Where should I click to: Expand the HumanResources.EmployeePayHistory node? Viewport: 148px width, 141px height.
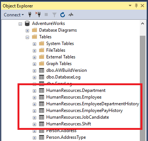pyautogui.click(x=34, y=111)
